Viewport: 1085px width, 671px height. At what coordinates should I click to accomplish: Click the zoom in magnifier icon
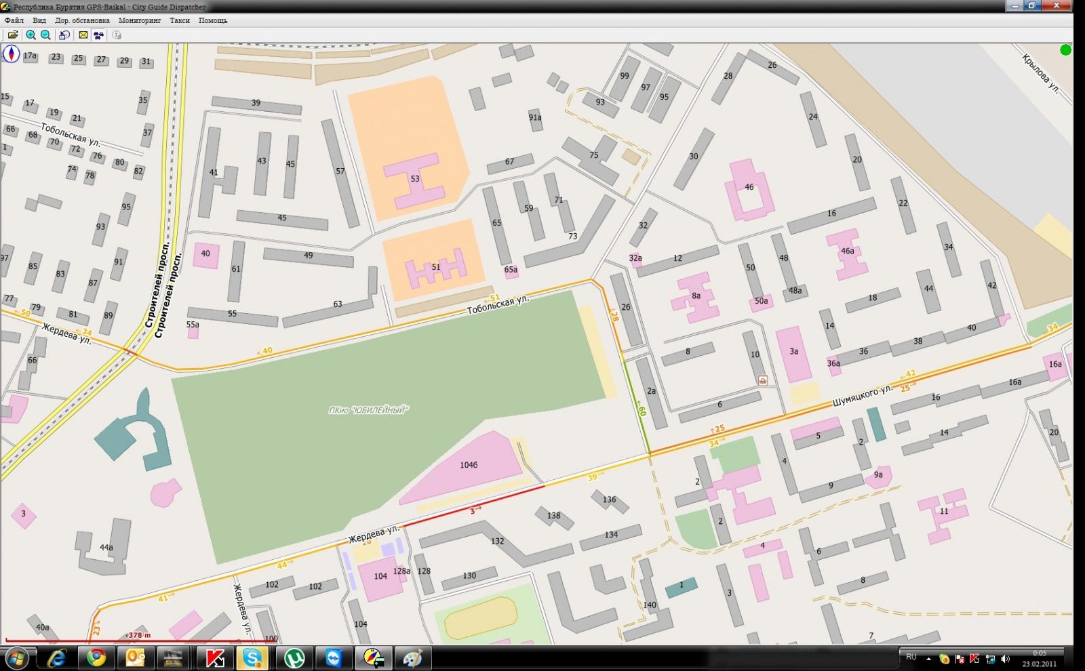tap(31, 35)
